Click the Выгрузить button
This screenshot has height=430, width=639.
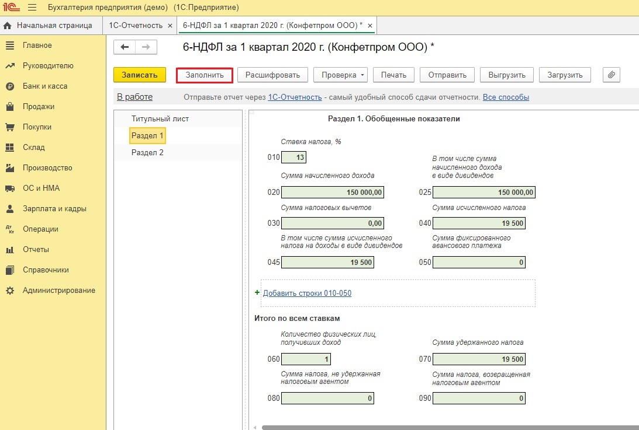pyautogui.click(x=507, y=75)
